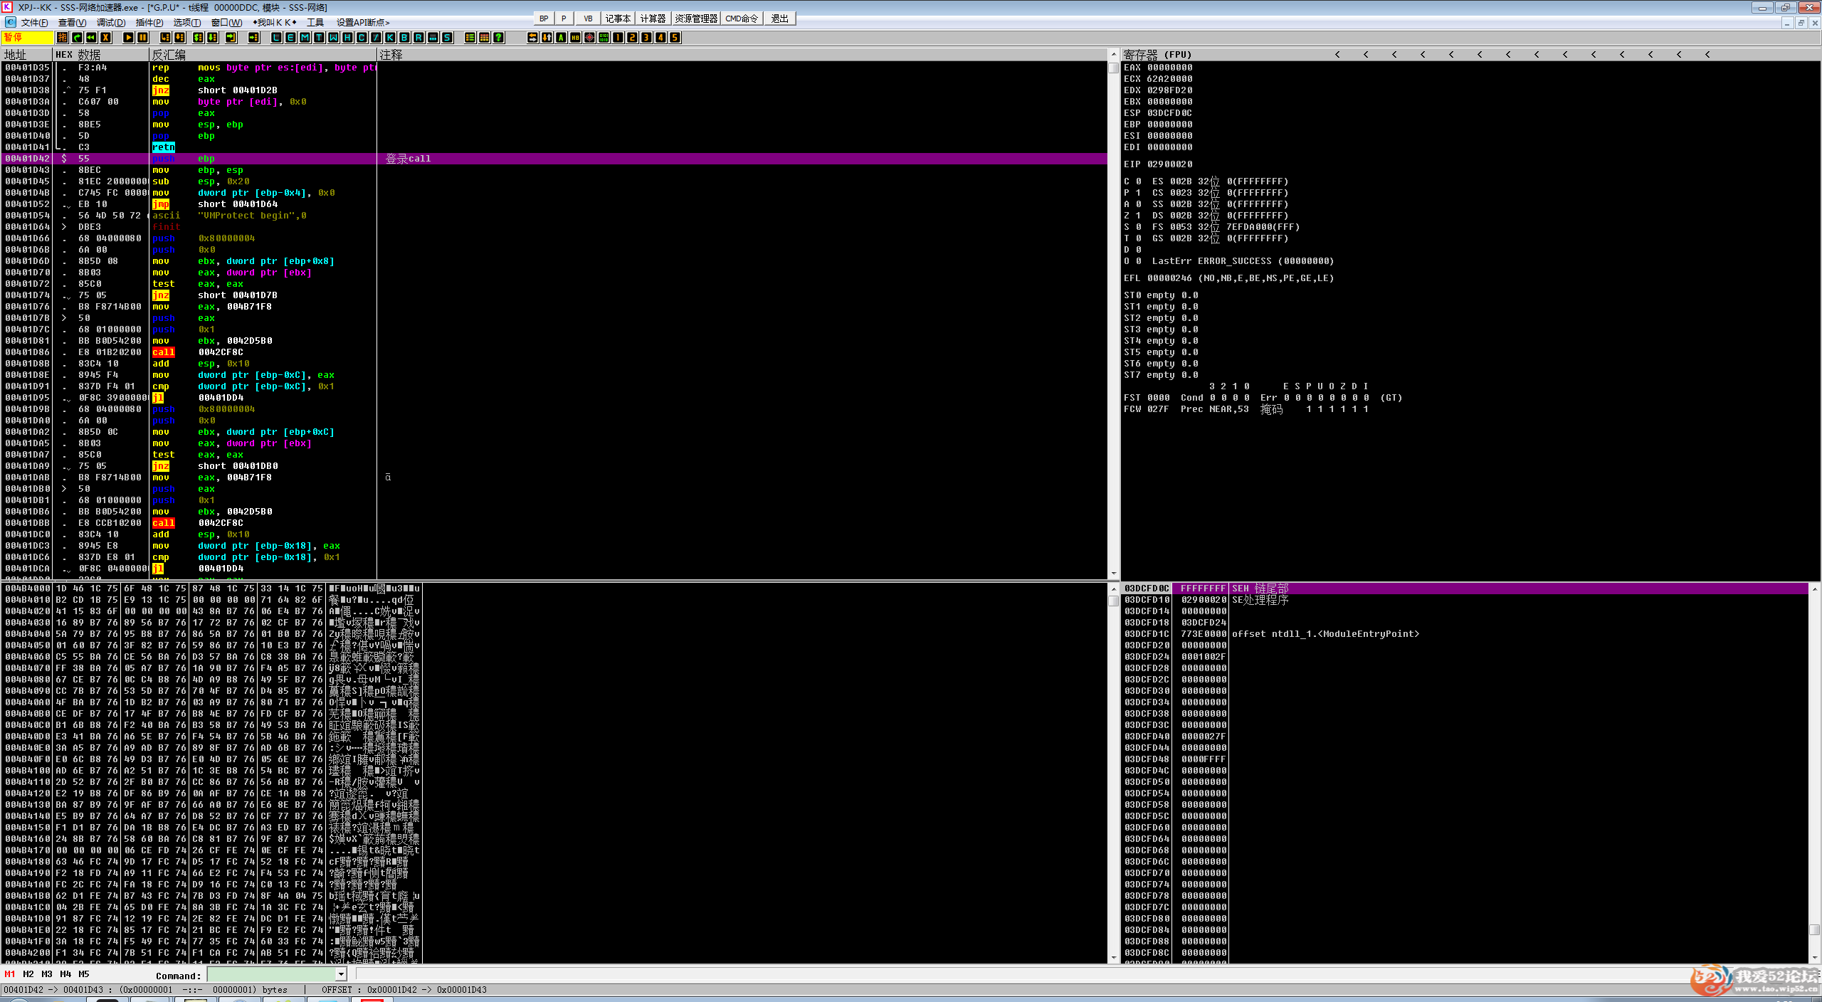
Task: Select the M3 memory tab toggle
Action: click(x=47, y=974)
